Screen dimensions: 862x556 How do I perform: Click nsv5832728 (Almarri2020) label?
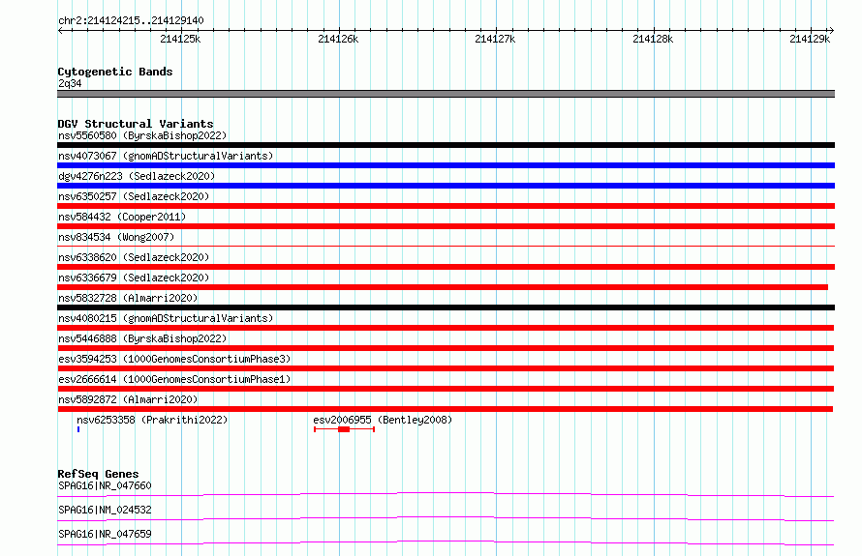click(x=128, y=298)
